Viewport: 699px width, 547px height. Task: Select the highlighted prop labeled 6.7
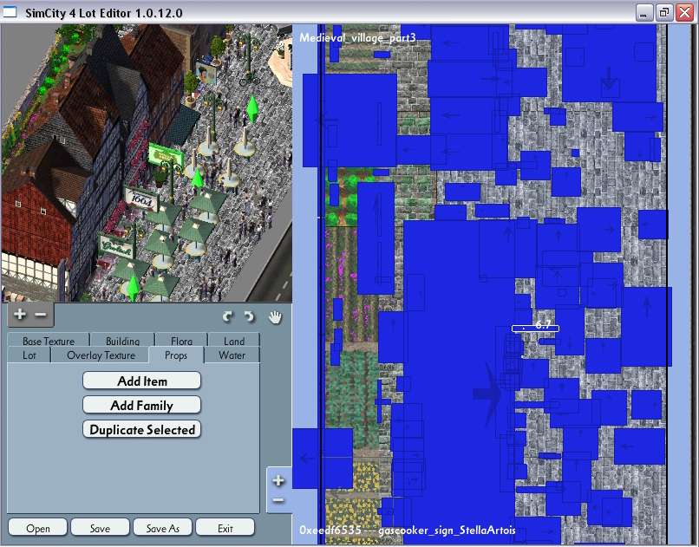coord(535,328)
